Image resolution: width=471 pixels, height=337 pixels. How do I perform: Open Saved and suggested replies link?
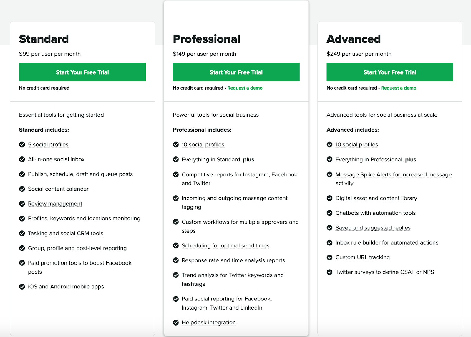(373, 228)
